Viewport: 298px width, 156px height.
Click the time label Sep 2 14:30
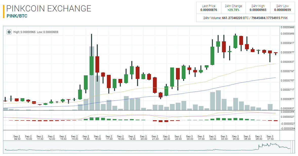coord(74,137)
